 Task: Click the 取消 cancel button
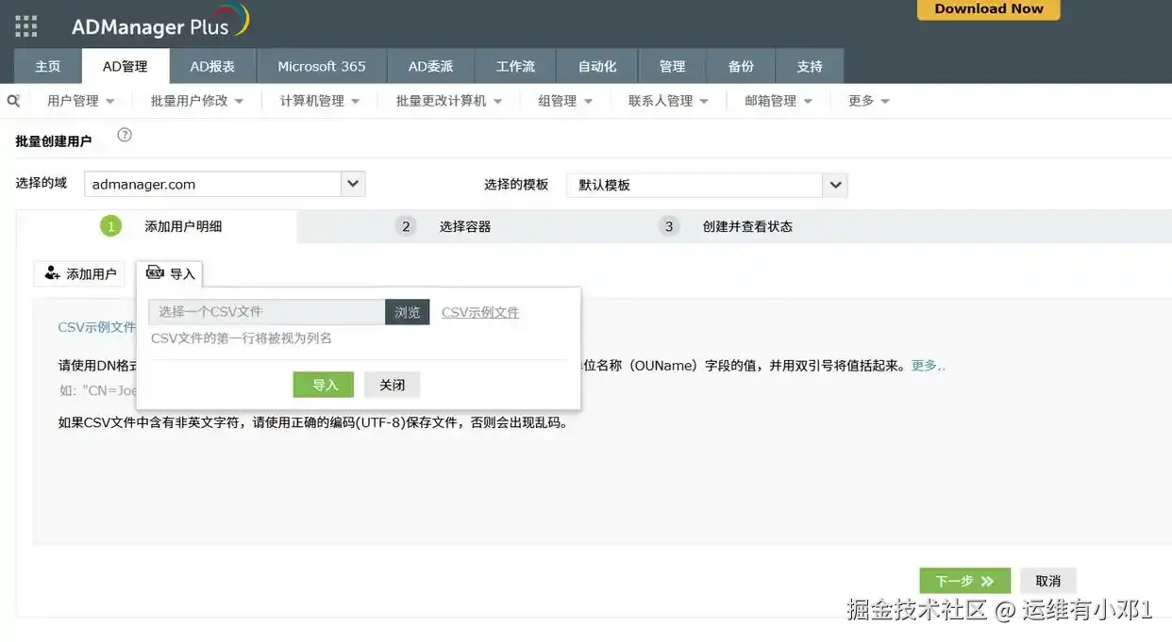coord(1048,581)
